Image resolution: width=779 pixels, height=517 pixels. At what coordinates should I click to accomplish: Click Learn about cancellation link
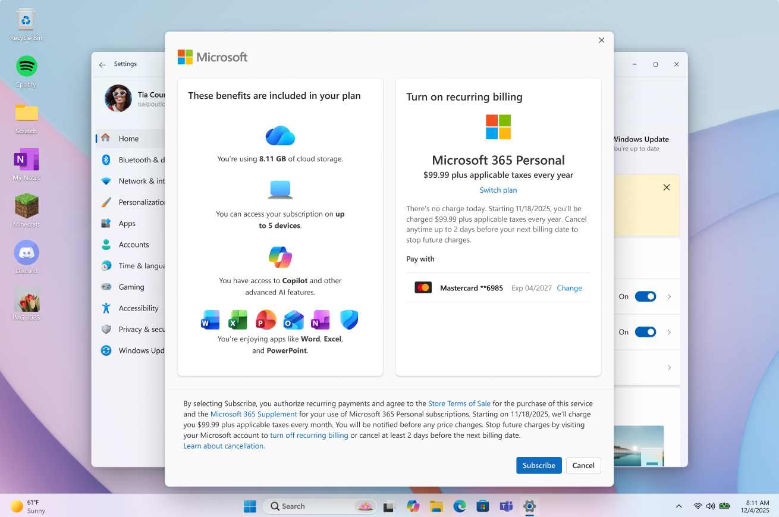tap(224, 446)
